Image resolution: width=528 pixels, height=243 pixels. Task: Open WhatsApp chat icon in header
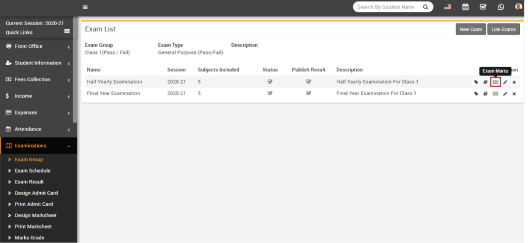501,7
